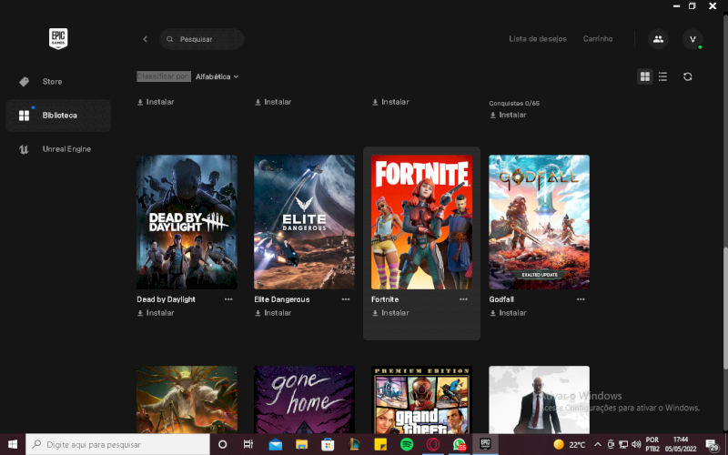Image resolution: width=728 pixels, height=455 pixels.
Task: Open Microsoft Store on taskbar
Action: pos(328,444)
